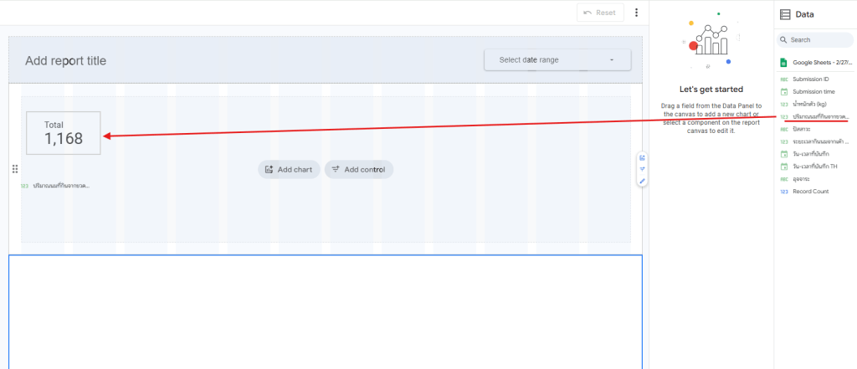This screenshot has width=857, height=369.
Task: Click the Add report title text
Action: click(x=66, y=61)
